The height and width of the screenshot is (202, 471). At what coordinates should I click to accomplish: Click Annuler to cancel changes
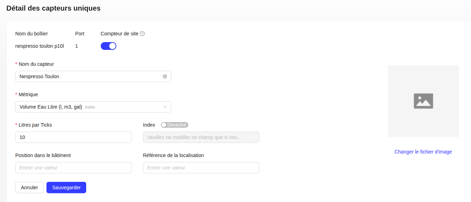(29, 187)
